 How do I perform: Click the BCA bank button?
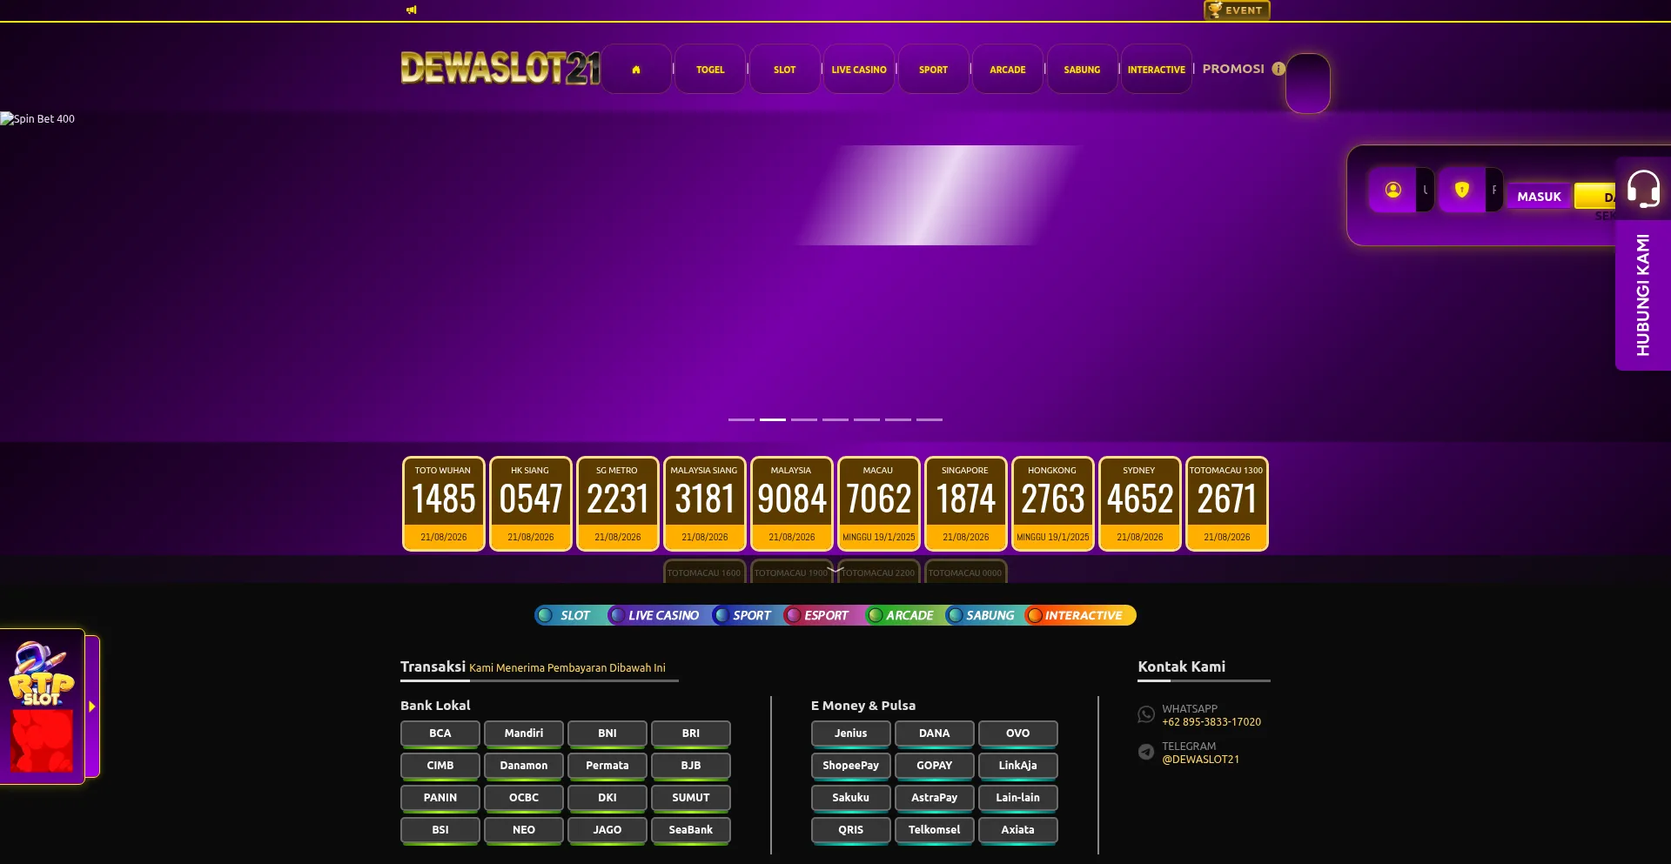440,733
